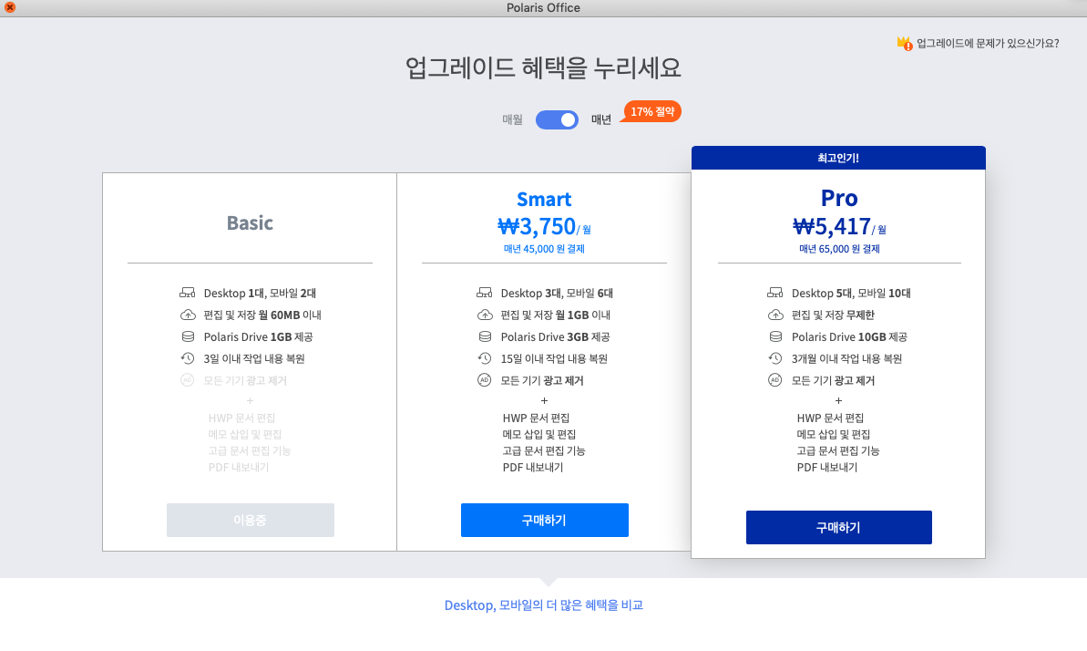1087x651 pixels.
Task: Click the Basic plan cloud upload icon
Action: pos(187,315)
